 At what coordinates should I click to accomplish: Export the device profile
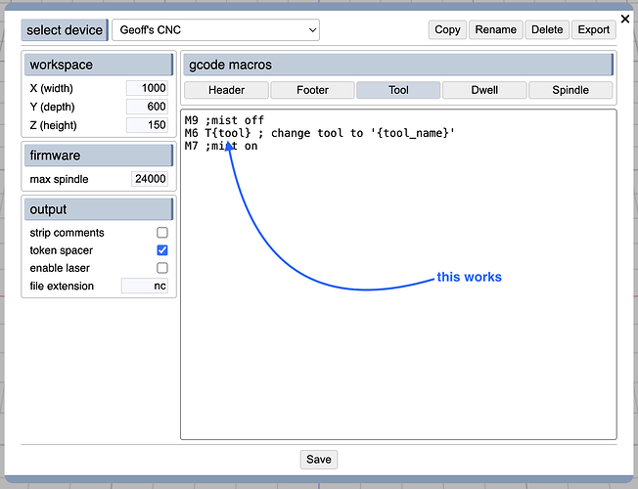594,29
